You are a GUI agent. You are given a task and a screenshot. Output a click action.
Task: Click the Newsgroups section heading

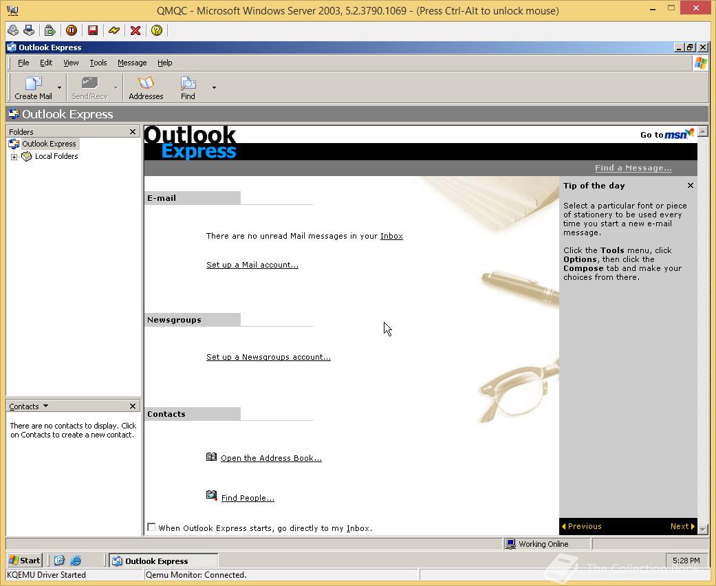click(174, 320)
